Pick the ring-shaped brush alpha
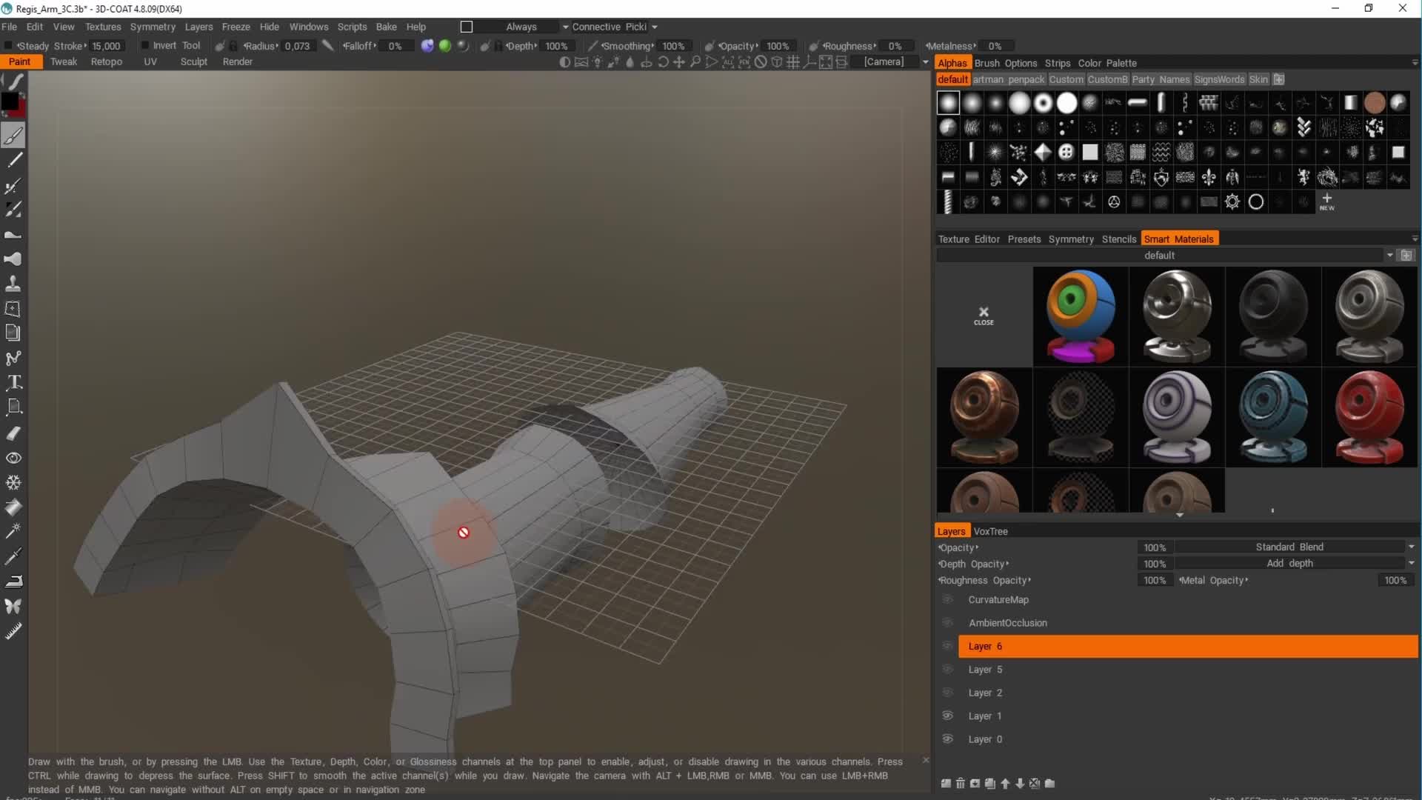 1043,103
